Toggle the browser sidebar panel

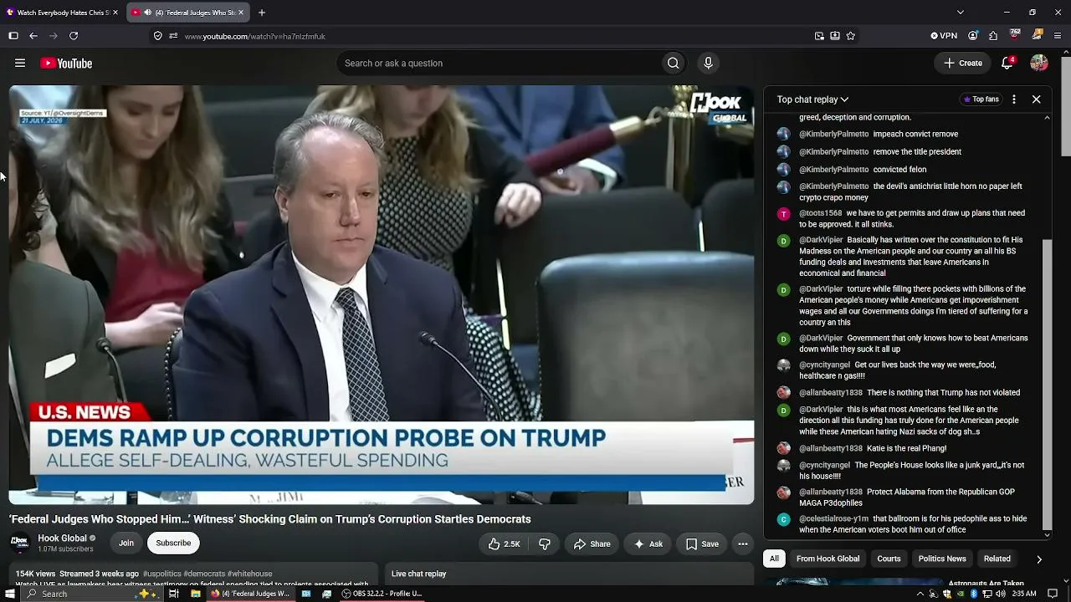click(13, 36)
